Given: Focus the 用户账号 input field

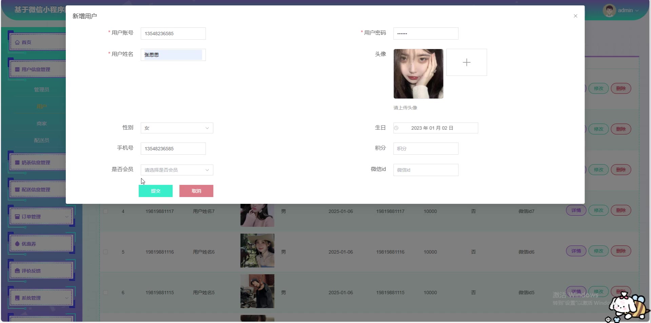Looking at the screenshot, I should [x=173, y=34].
